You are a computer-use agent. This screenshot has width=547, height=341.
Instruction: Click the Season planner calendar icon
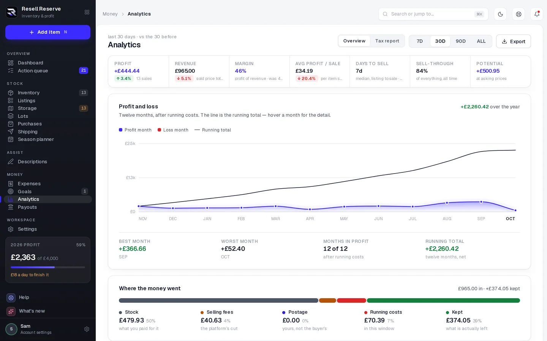click(x=11, y=139)
